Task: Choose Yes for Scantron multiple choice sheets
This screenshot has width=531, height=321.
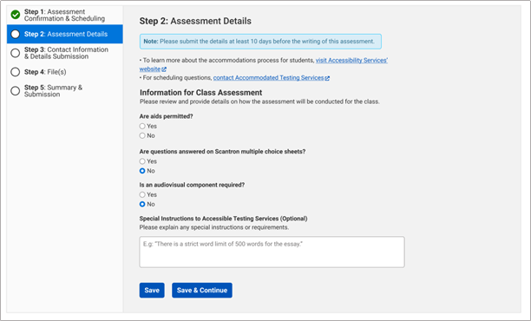Action: coord(142,161)
